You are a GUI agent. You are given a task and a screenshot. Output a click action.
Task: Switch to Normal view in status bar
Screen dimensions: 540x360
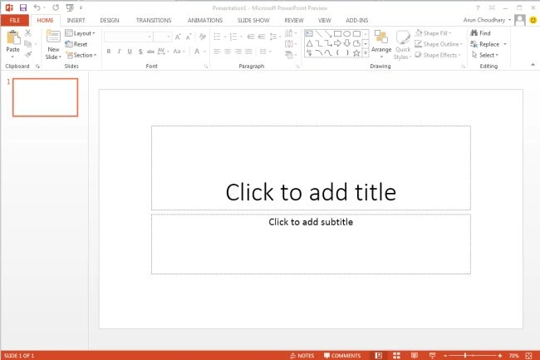379,356
